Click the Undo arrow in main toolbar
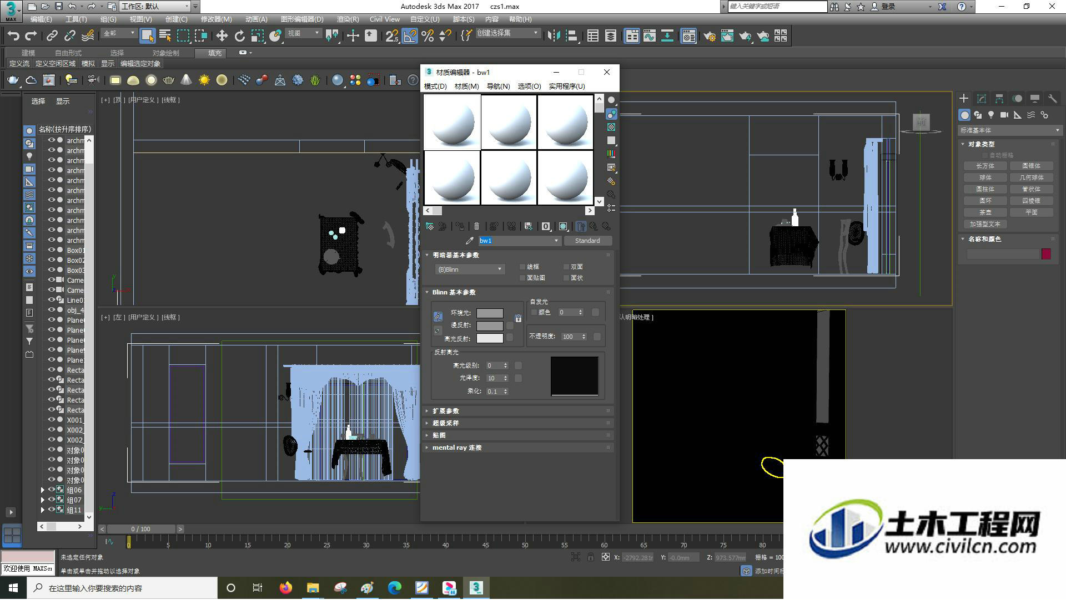This screenshot has height=600, width=1066. pyautogui.click(x=13, y=36)
